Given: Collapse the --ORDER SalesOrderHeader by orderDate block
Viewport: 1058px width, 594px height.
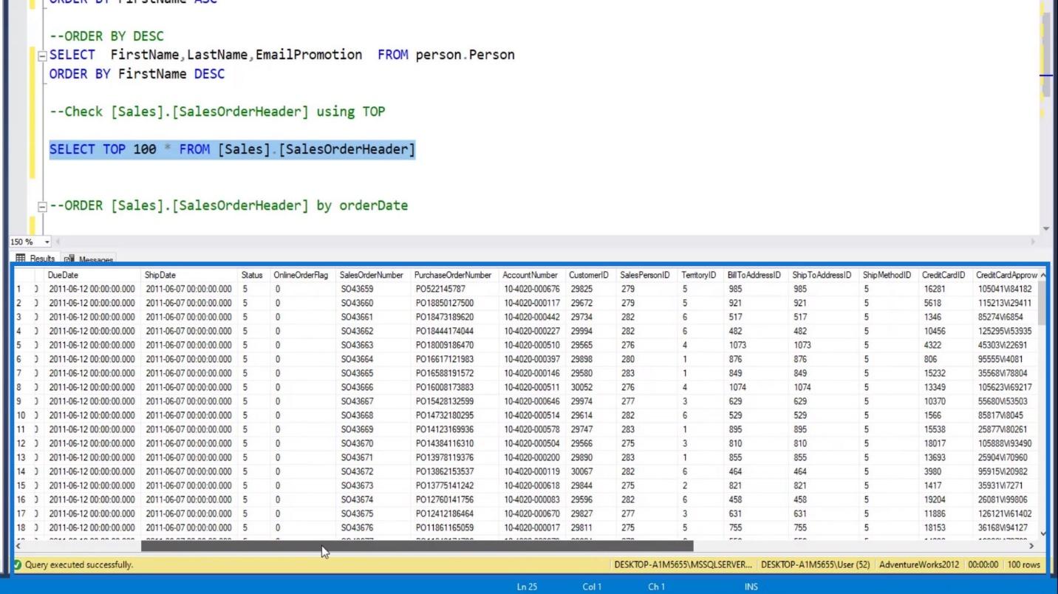Looking at the screenshot, I should pos(43,206).
